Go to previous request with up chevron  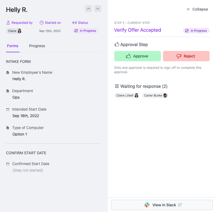pos(89,9)
